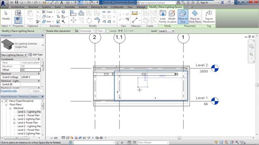Collapse the Views (Type/Discipline) tree node
The image size is (259, 145).
pos(2,101)
